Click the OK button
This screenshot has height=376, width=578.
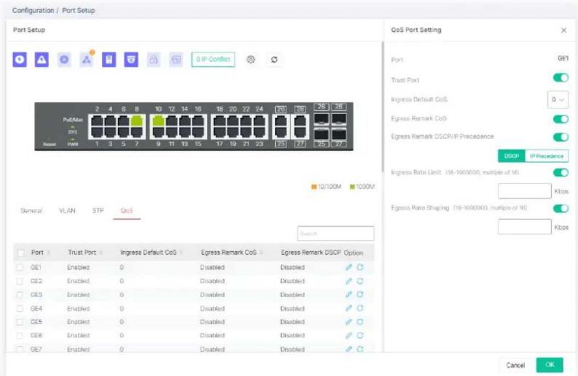tap(550, 365)
